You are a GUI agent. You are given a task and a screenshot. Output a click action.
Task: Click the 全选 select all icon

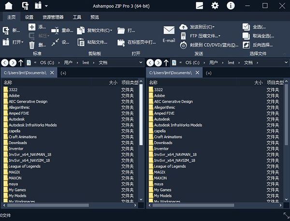(246, 27)
